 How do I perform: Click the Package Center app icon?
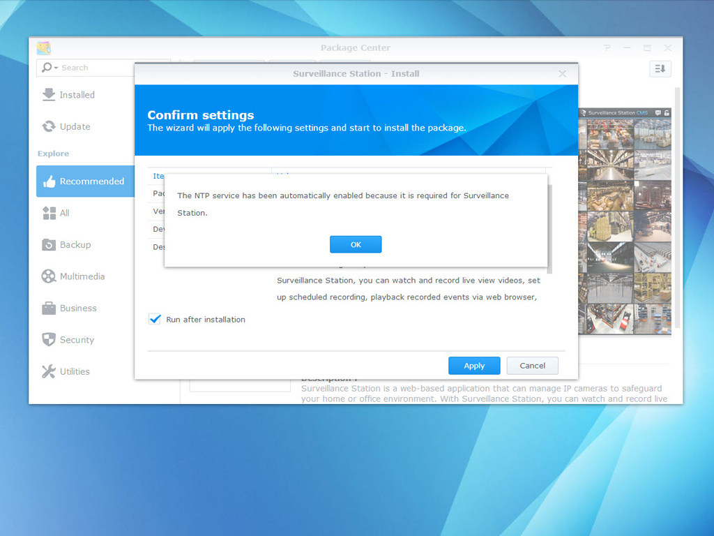click(x=44, y=48)
